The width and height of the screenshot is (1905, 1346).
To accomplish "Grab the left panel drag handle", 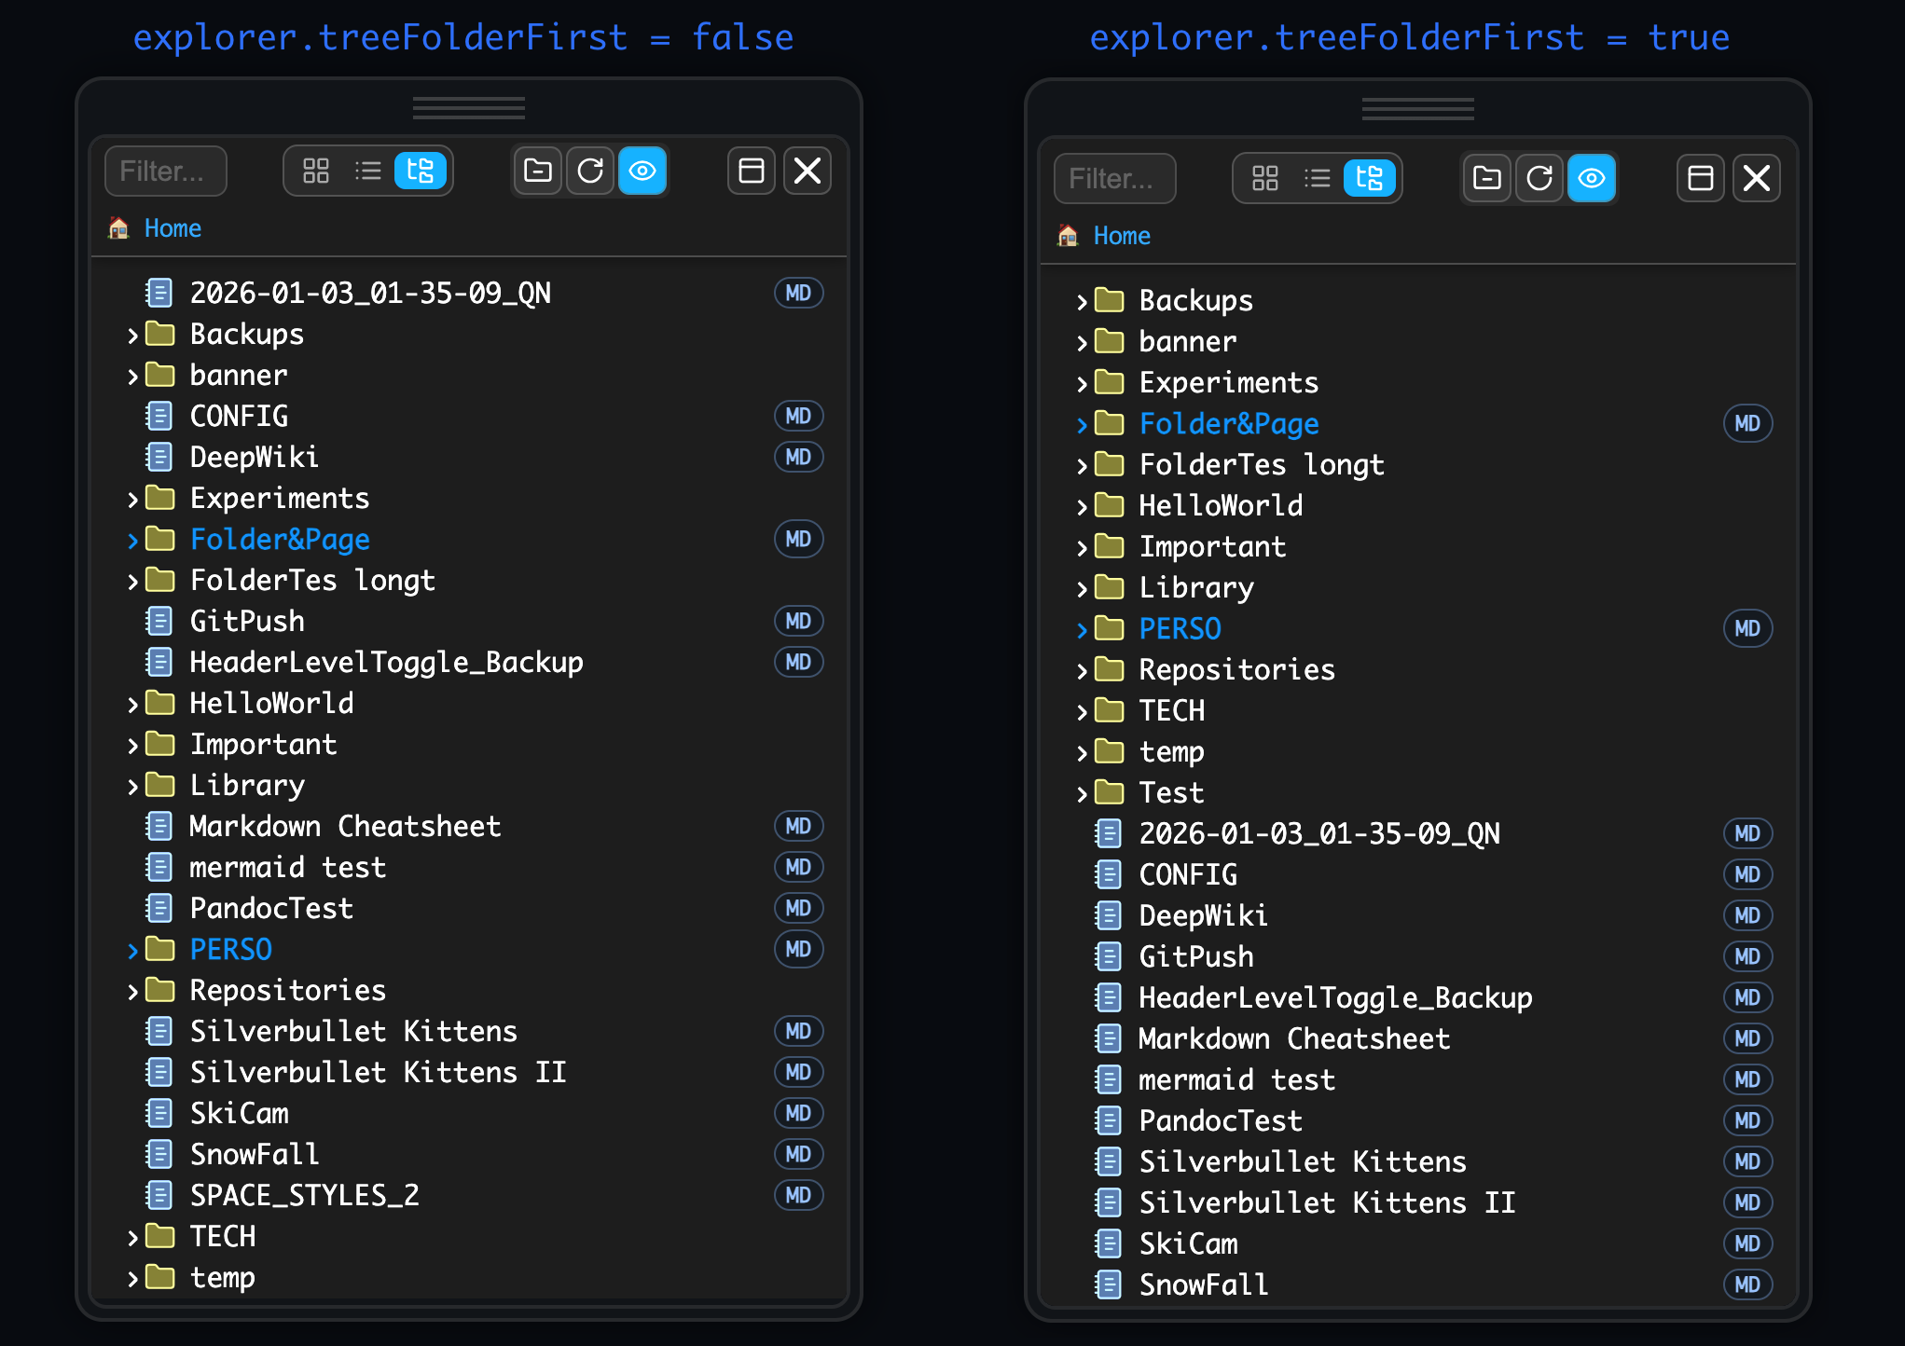I will pyautogui.click(x=468, y=108).
